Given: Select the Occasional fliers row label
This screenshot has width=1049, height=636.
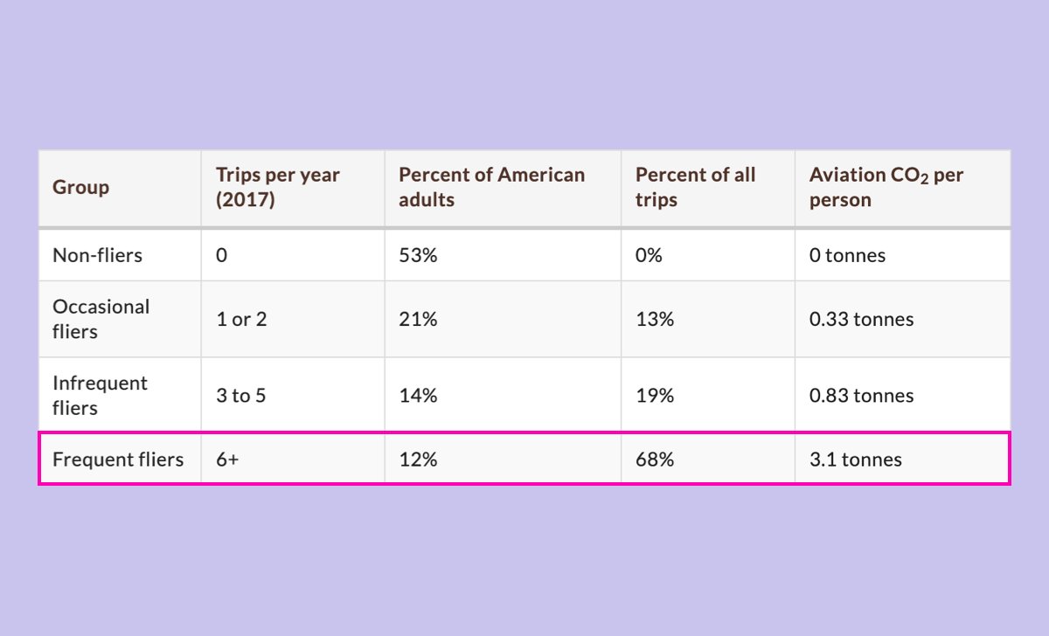Looking at the screenshot, I should (x=101, y=319).
